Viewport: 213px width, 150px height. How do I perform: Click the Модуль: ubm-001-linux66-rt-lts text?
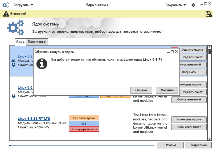[42, 123]
